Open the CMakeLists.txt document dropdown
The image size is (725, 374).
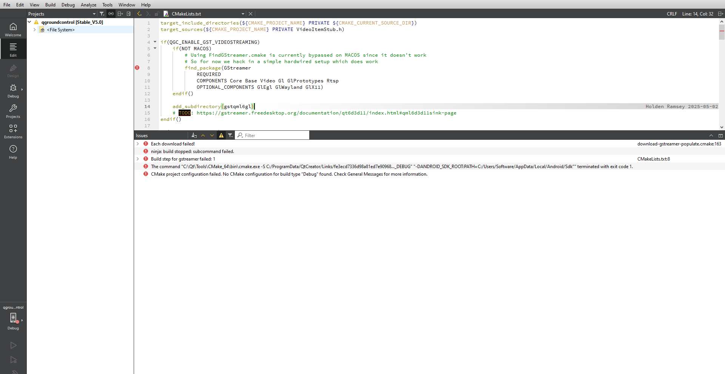(243, 14)
